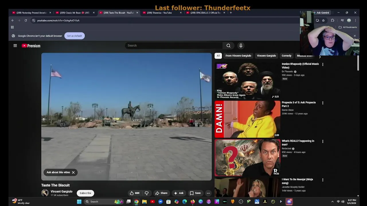This screenshot has height=206, width=367.
Task: Open Chrome profile avatar
Action: coord(349,20)
